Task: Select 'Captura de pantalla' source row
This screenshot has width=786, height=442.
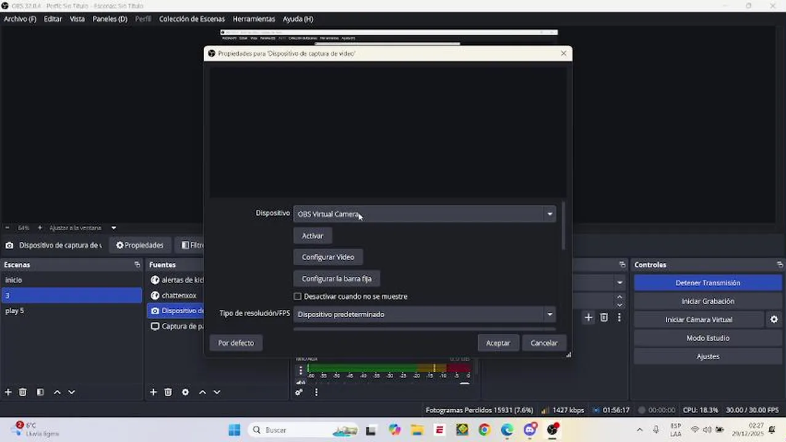Action: tap(176, 326)
